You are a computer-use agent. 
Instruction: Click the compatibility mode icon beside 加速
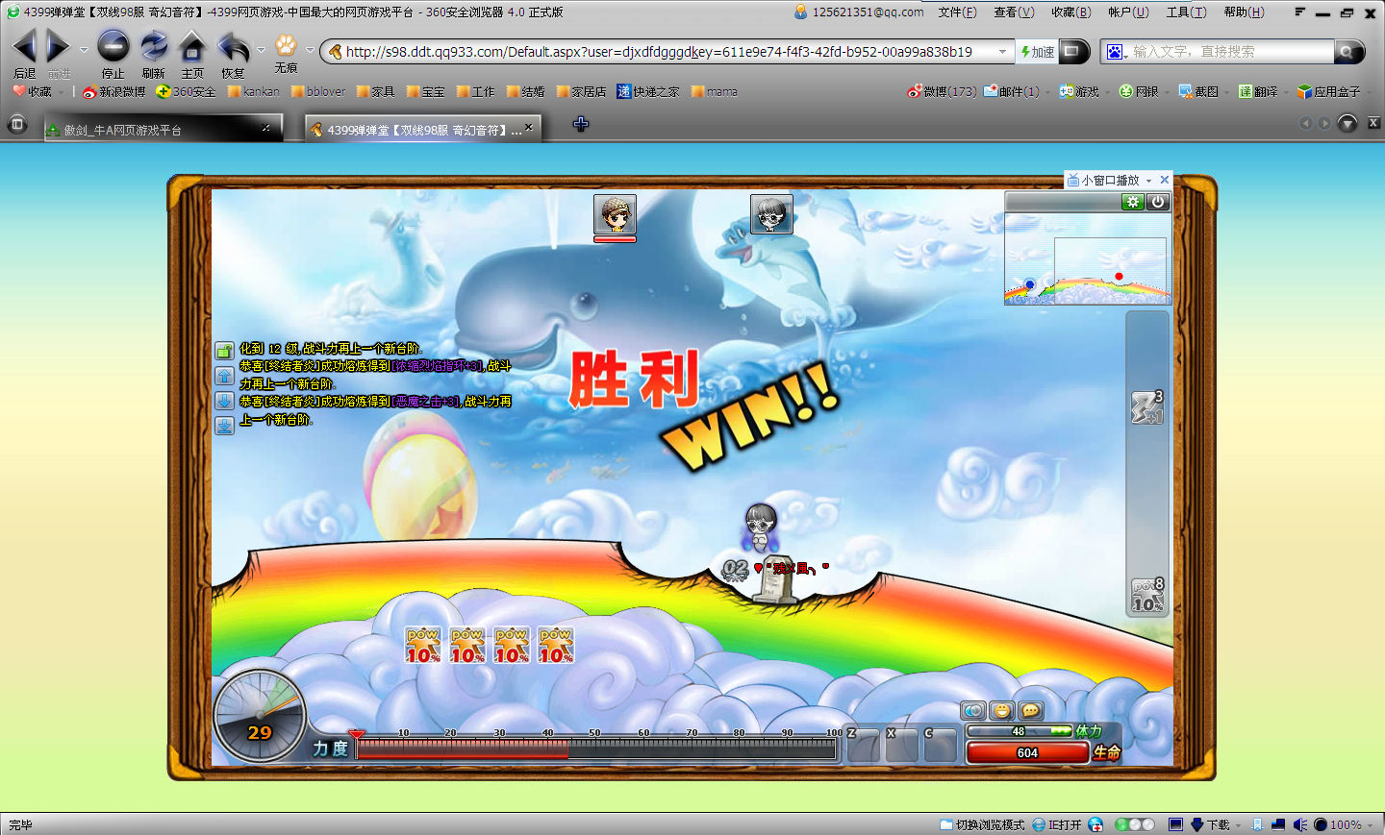pos(1073,52)
